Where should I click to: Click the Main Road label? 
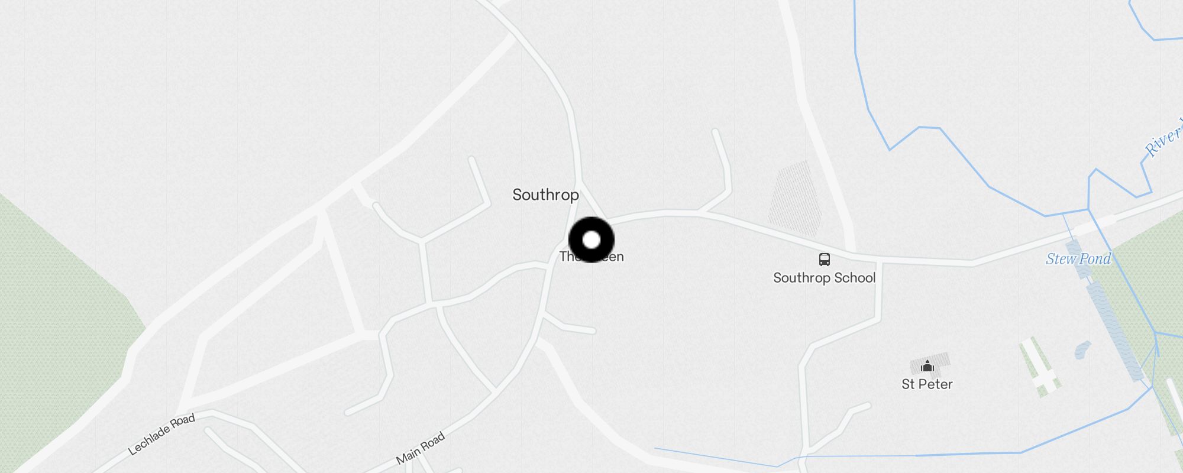click(x=420, y=448)
